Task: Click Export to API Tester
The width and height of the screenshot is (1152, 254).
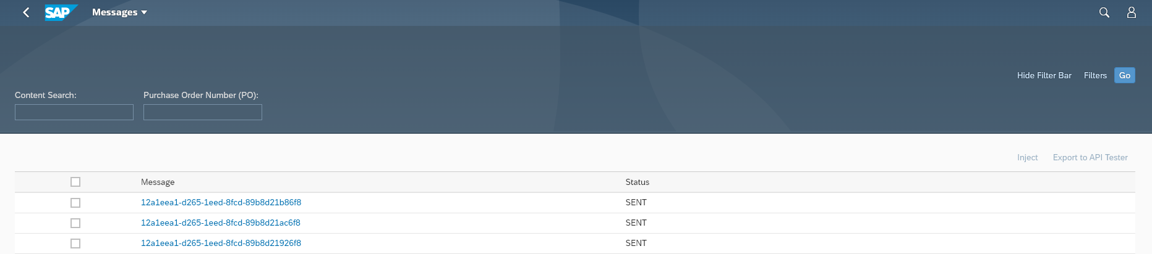Action: point(1090,158)
